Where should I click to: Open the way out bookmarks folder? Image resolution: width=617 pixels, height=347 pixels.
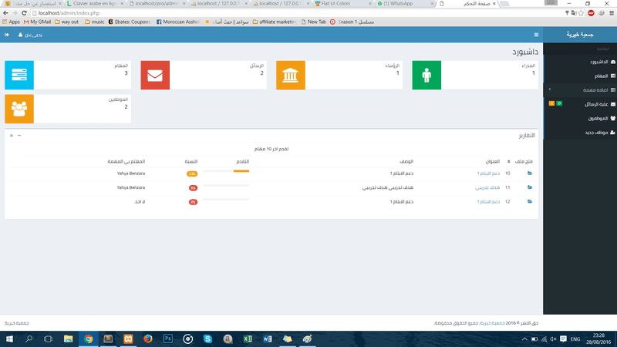pyautogui.click(x=66, y=22)
